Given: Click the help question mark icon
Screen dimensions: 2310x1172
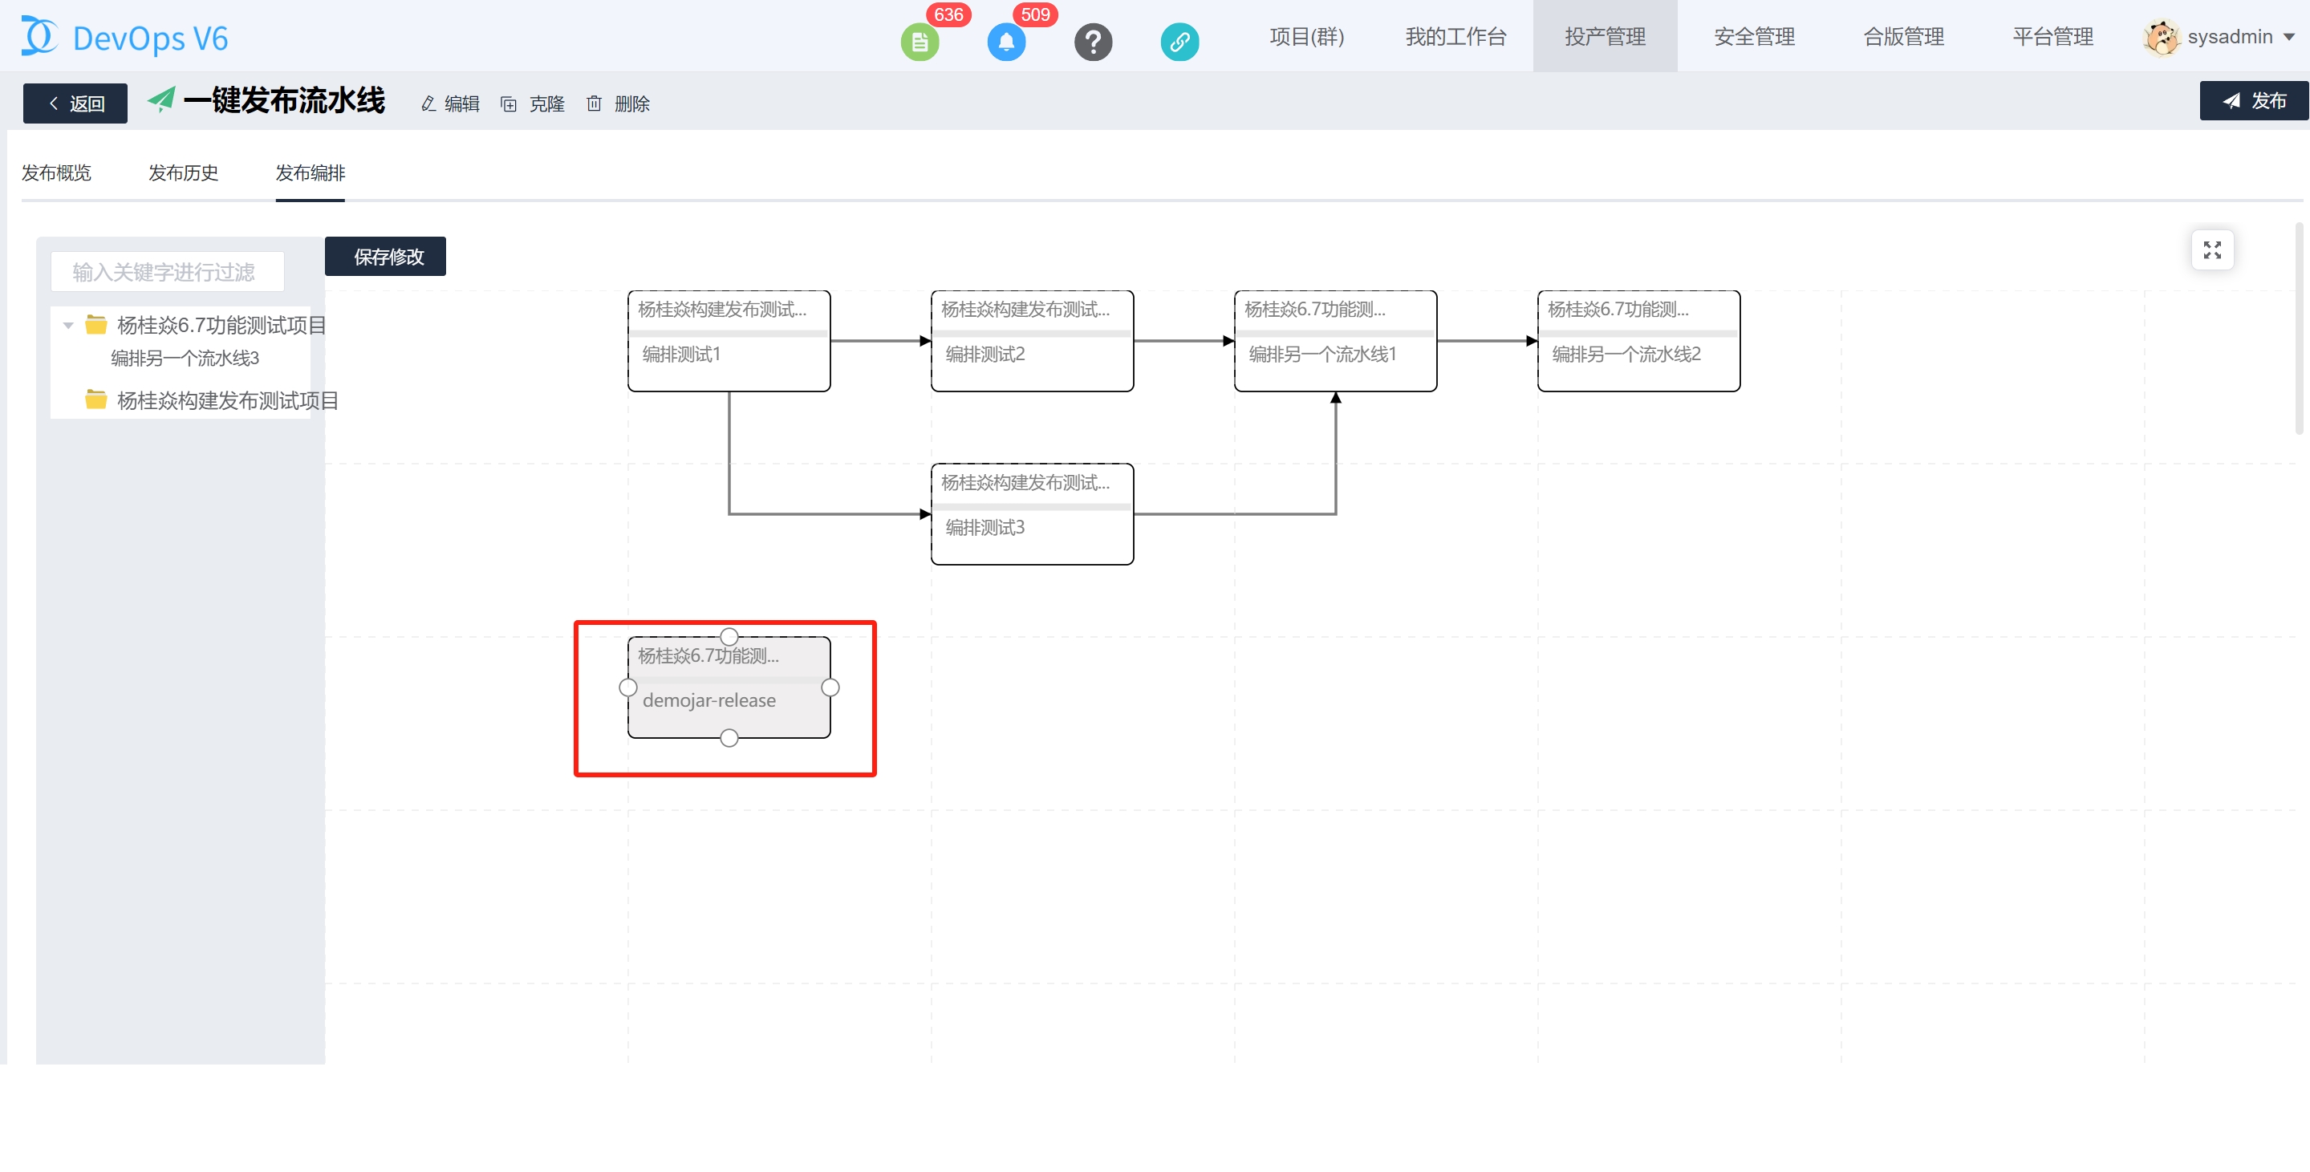Looking at the screenshot, I should click(1092, 41).
